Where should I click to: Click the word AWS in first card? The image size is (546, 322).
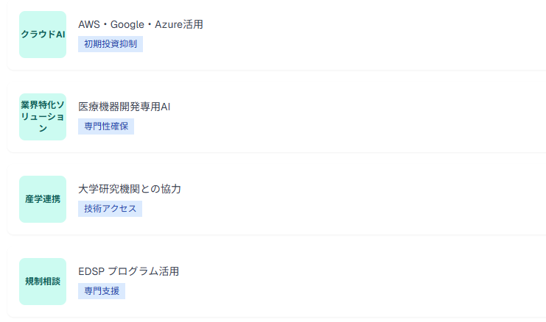coord(89,24)
